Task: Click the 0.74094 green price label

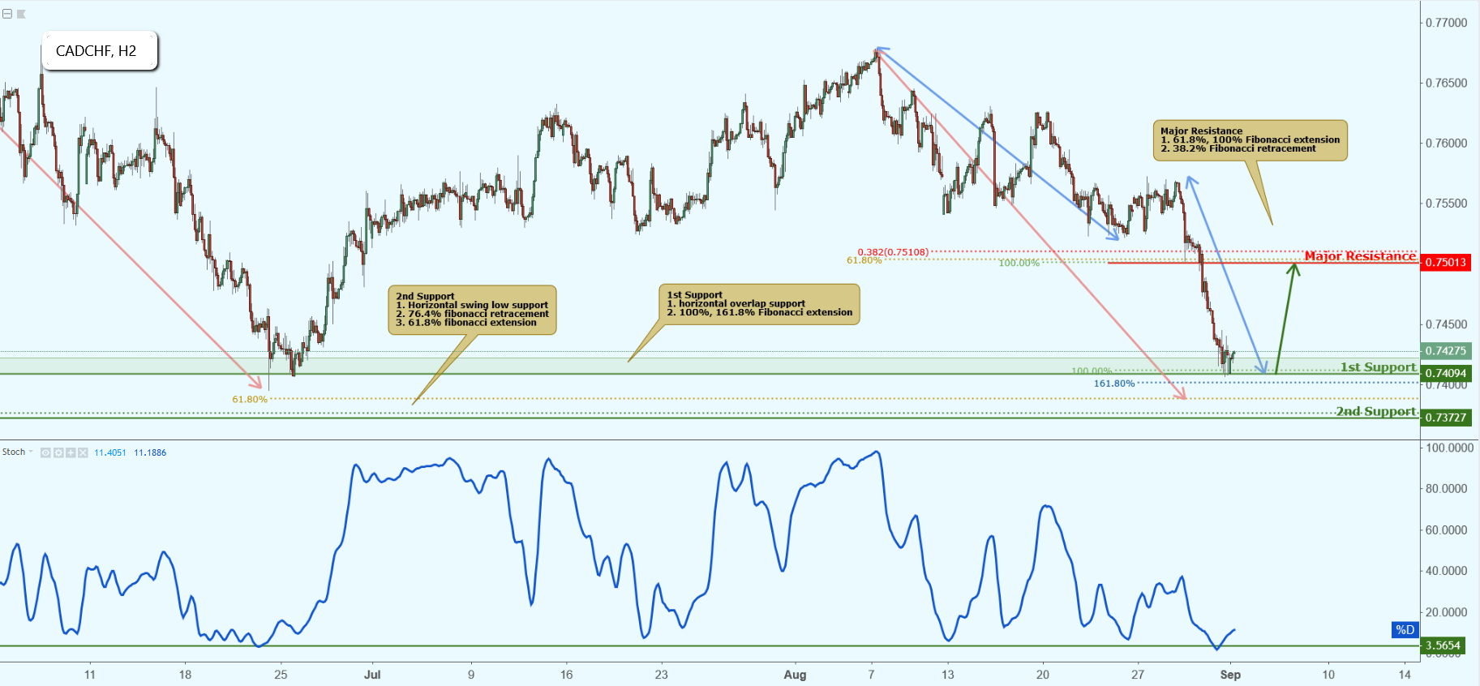Action: tap(1446, 373)
